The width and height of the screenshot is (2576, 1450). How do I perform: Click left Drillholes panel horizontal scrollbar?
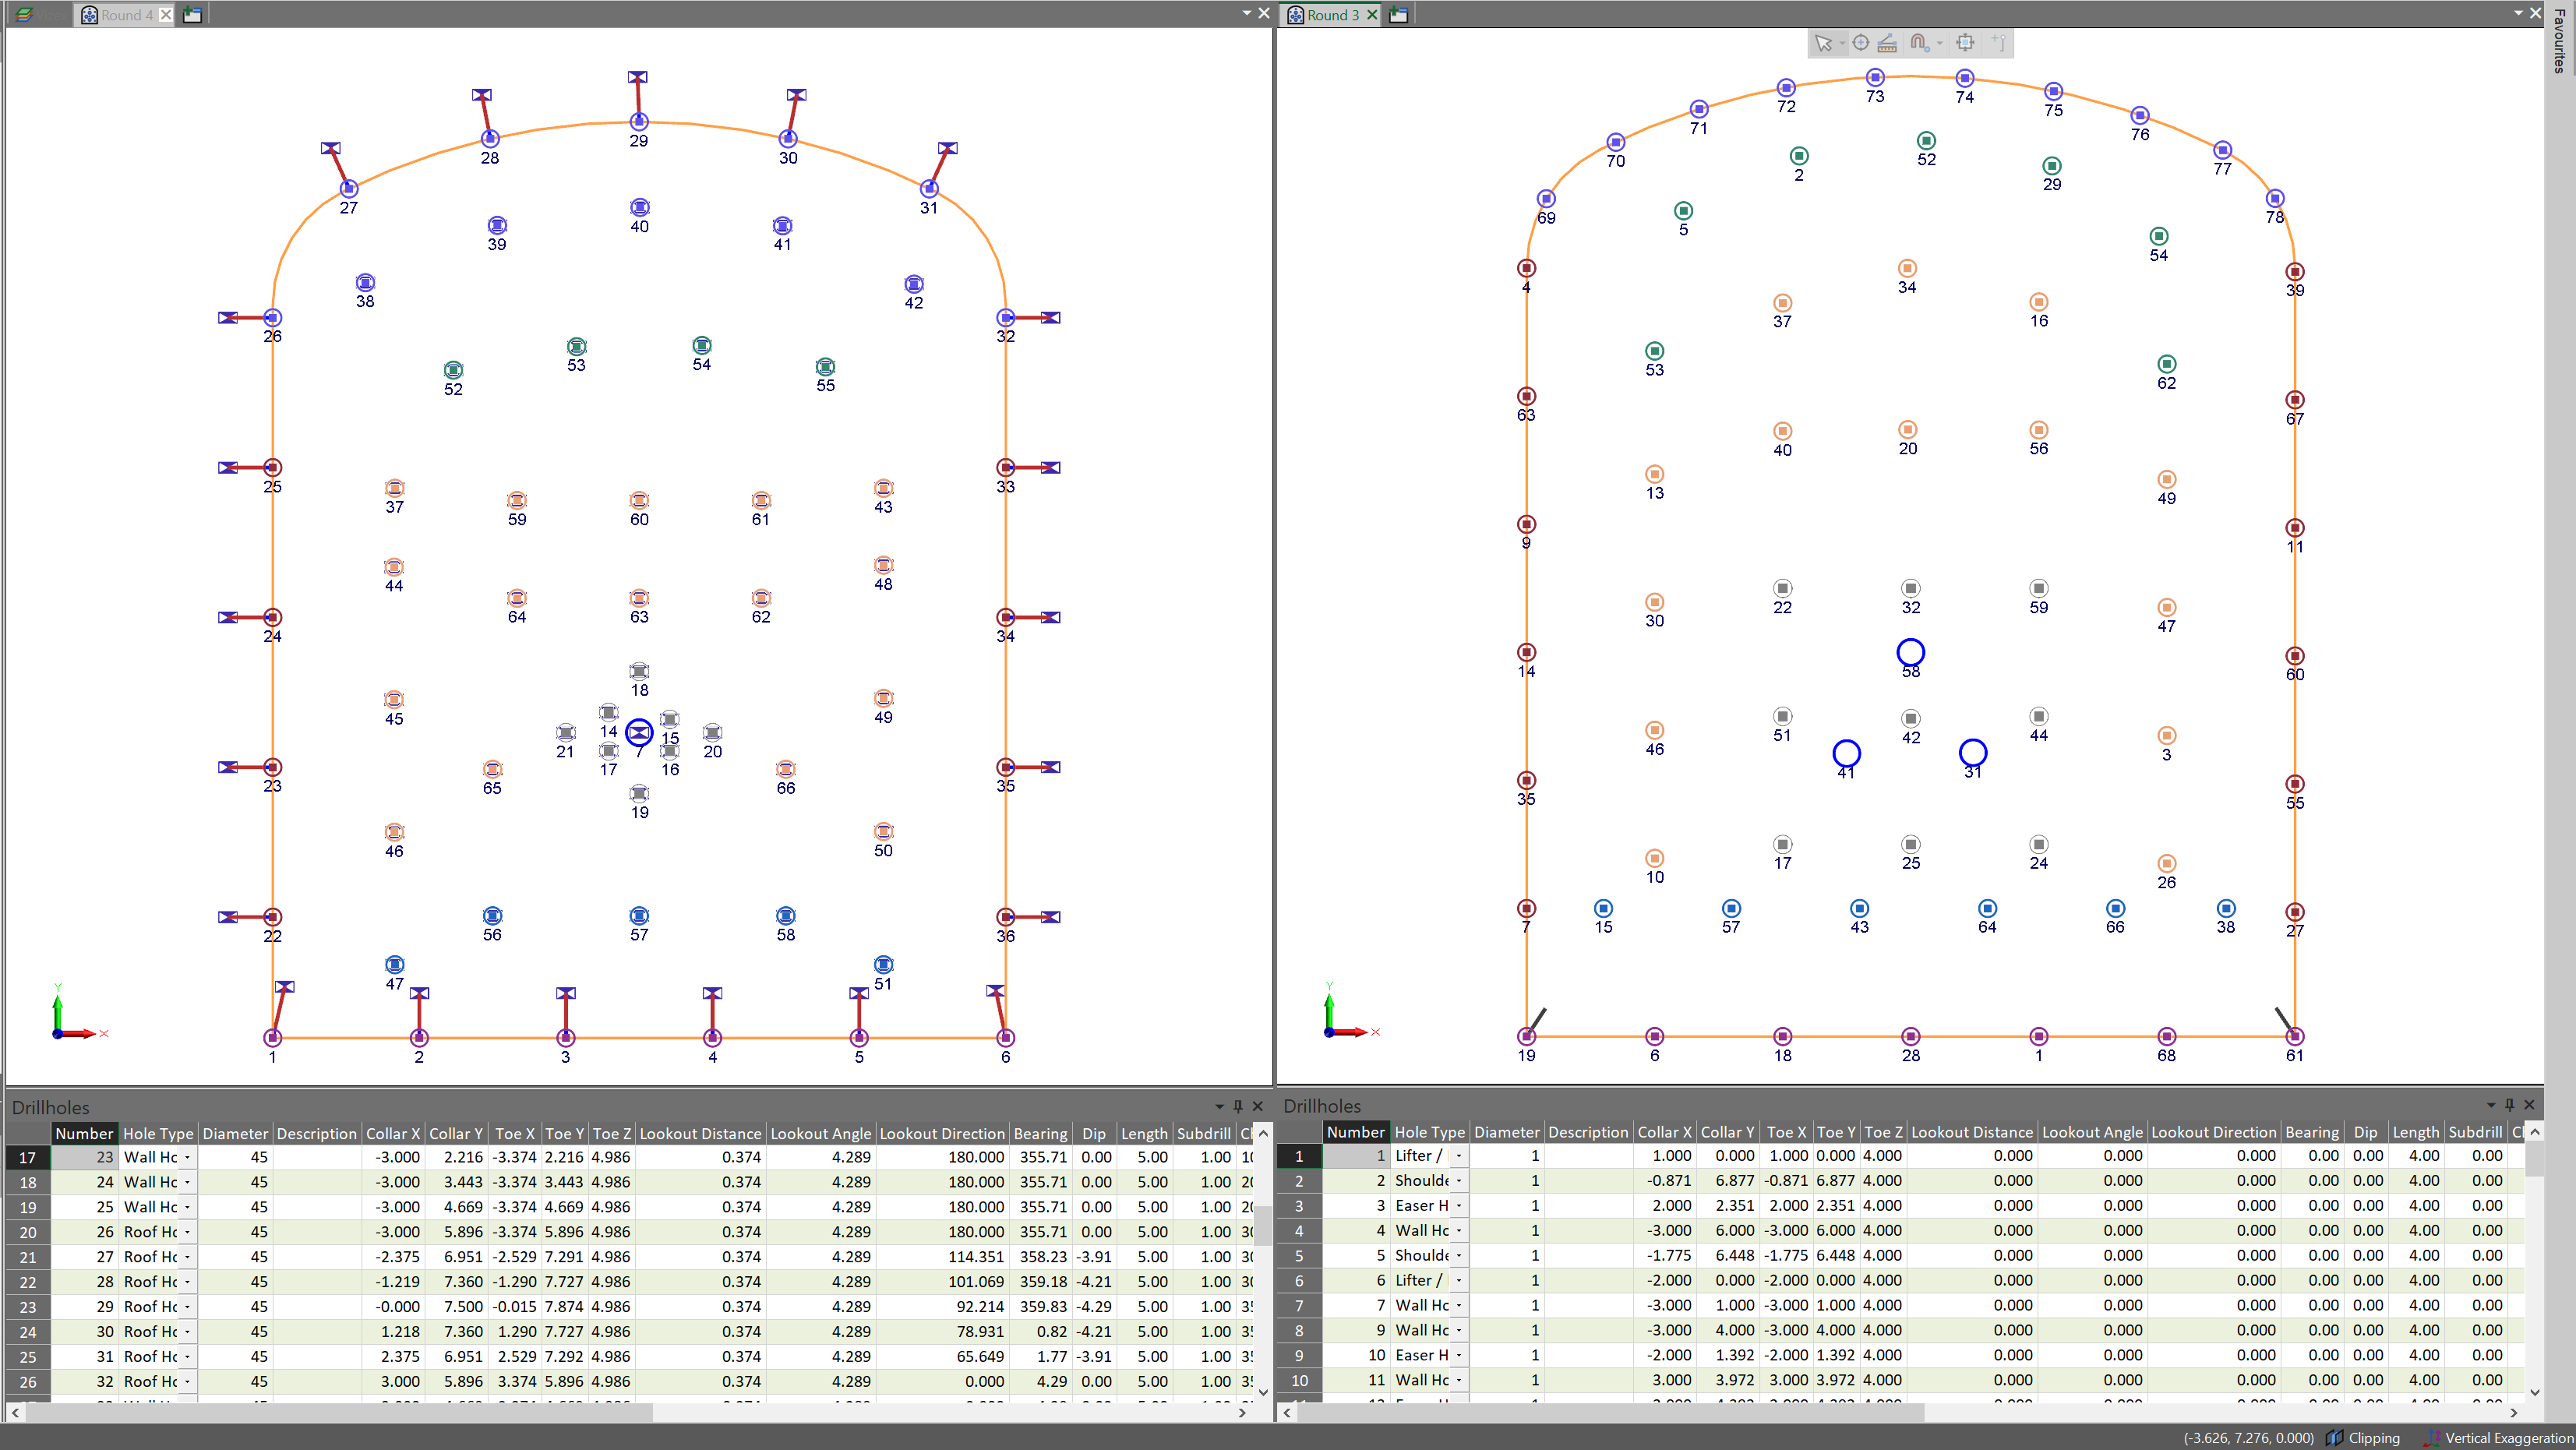coord(340,1412)
